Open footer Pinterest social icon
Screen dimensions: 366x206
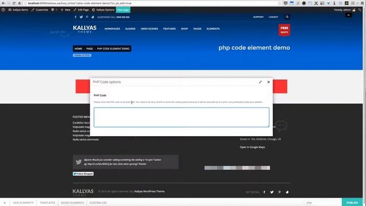coord(280,192)
